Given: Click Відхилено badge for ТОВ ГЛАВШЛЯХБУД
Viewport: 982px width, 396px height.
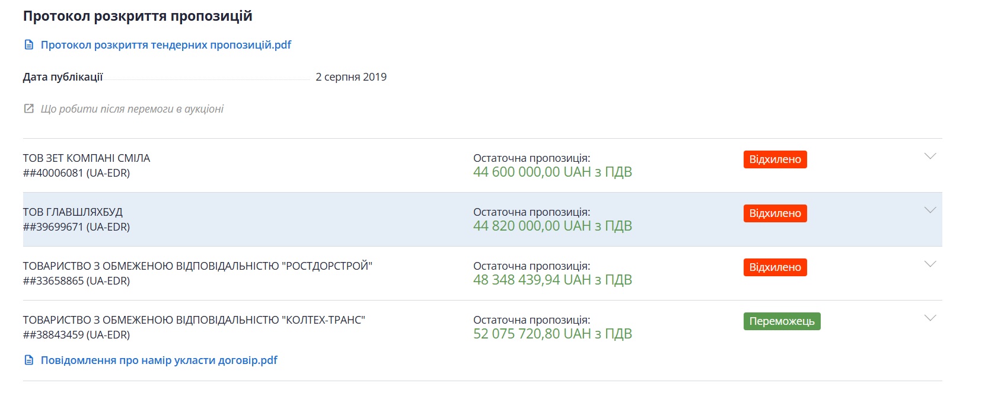Looking at the screenshot, I should (x=774, y=213).
